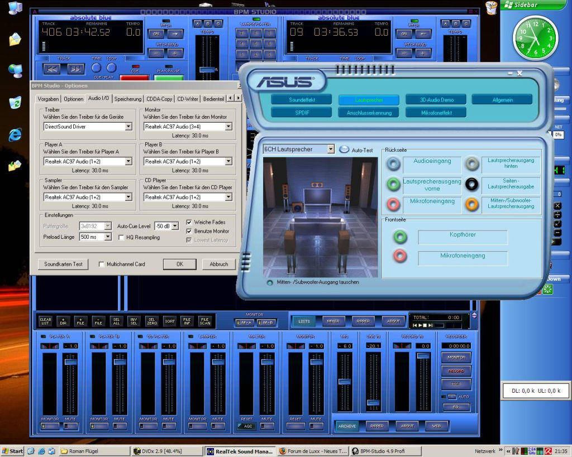Image resolution: width=572 pixels, height=457 pixels.
Task: Click the CLEAR LIST button
Action: [45, 321]
